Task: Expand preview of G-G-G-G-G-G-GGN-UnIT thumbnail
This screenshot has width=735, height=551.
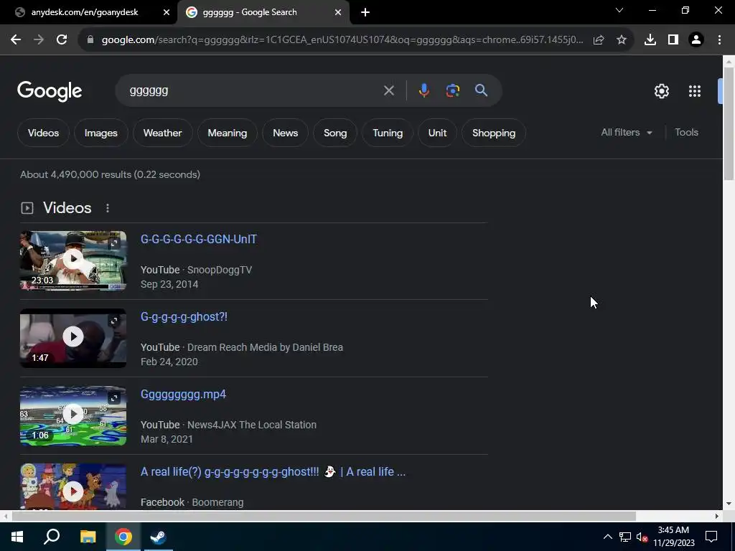Action: pos(114,243)
